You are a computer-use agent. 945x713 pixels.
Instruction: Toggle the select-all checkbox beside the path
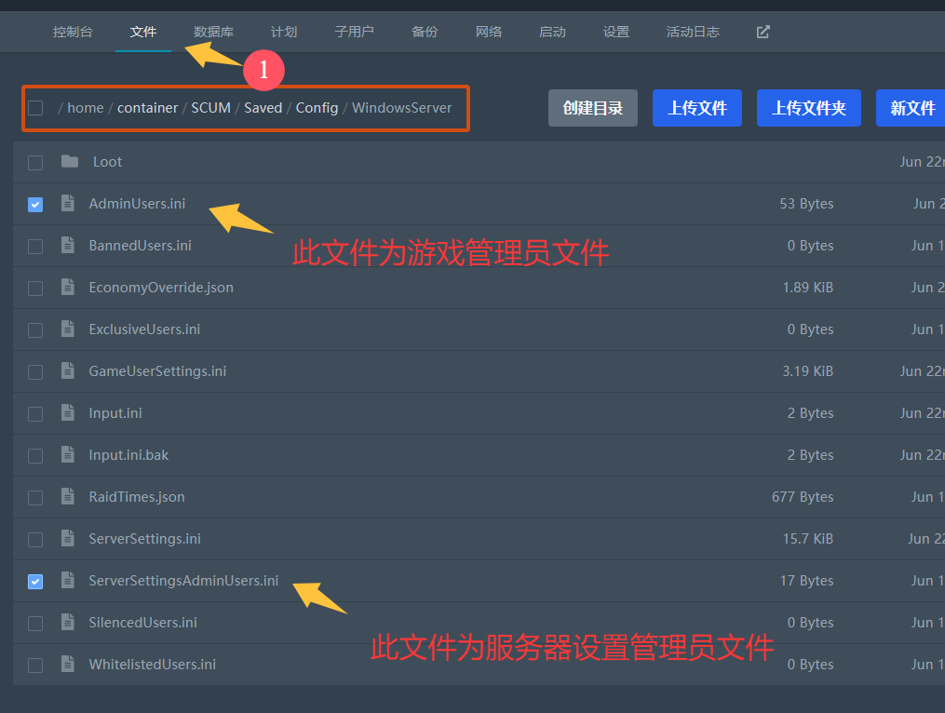pyautogui.click(x=35, y=108)
